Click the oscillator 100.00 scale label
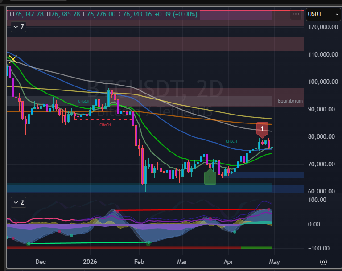This screenshot has height=271, width=342. click(317, 200)
